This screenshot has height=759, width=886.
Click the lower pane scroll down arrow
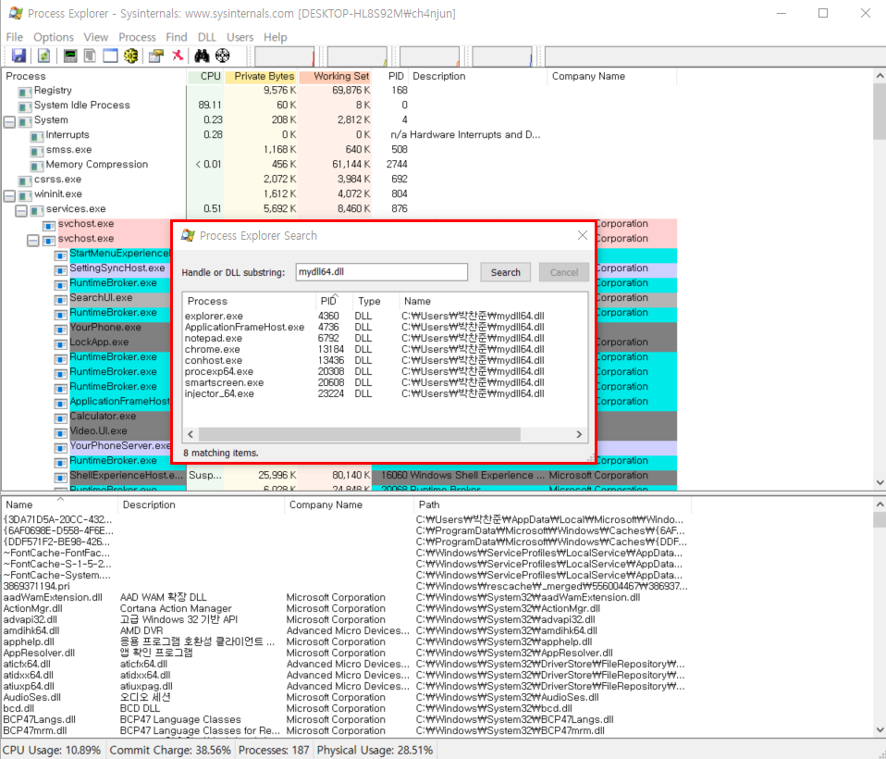click(x=880, y=729)
